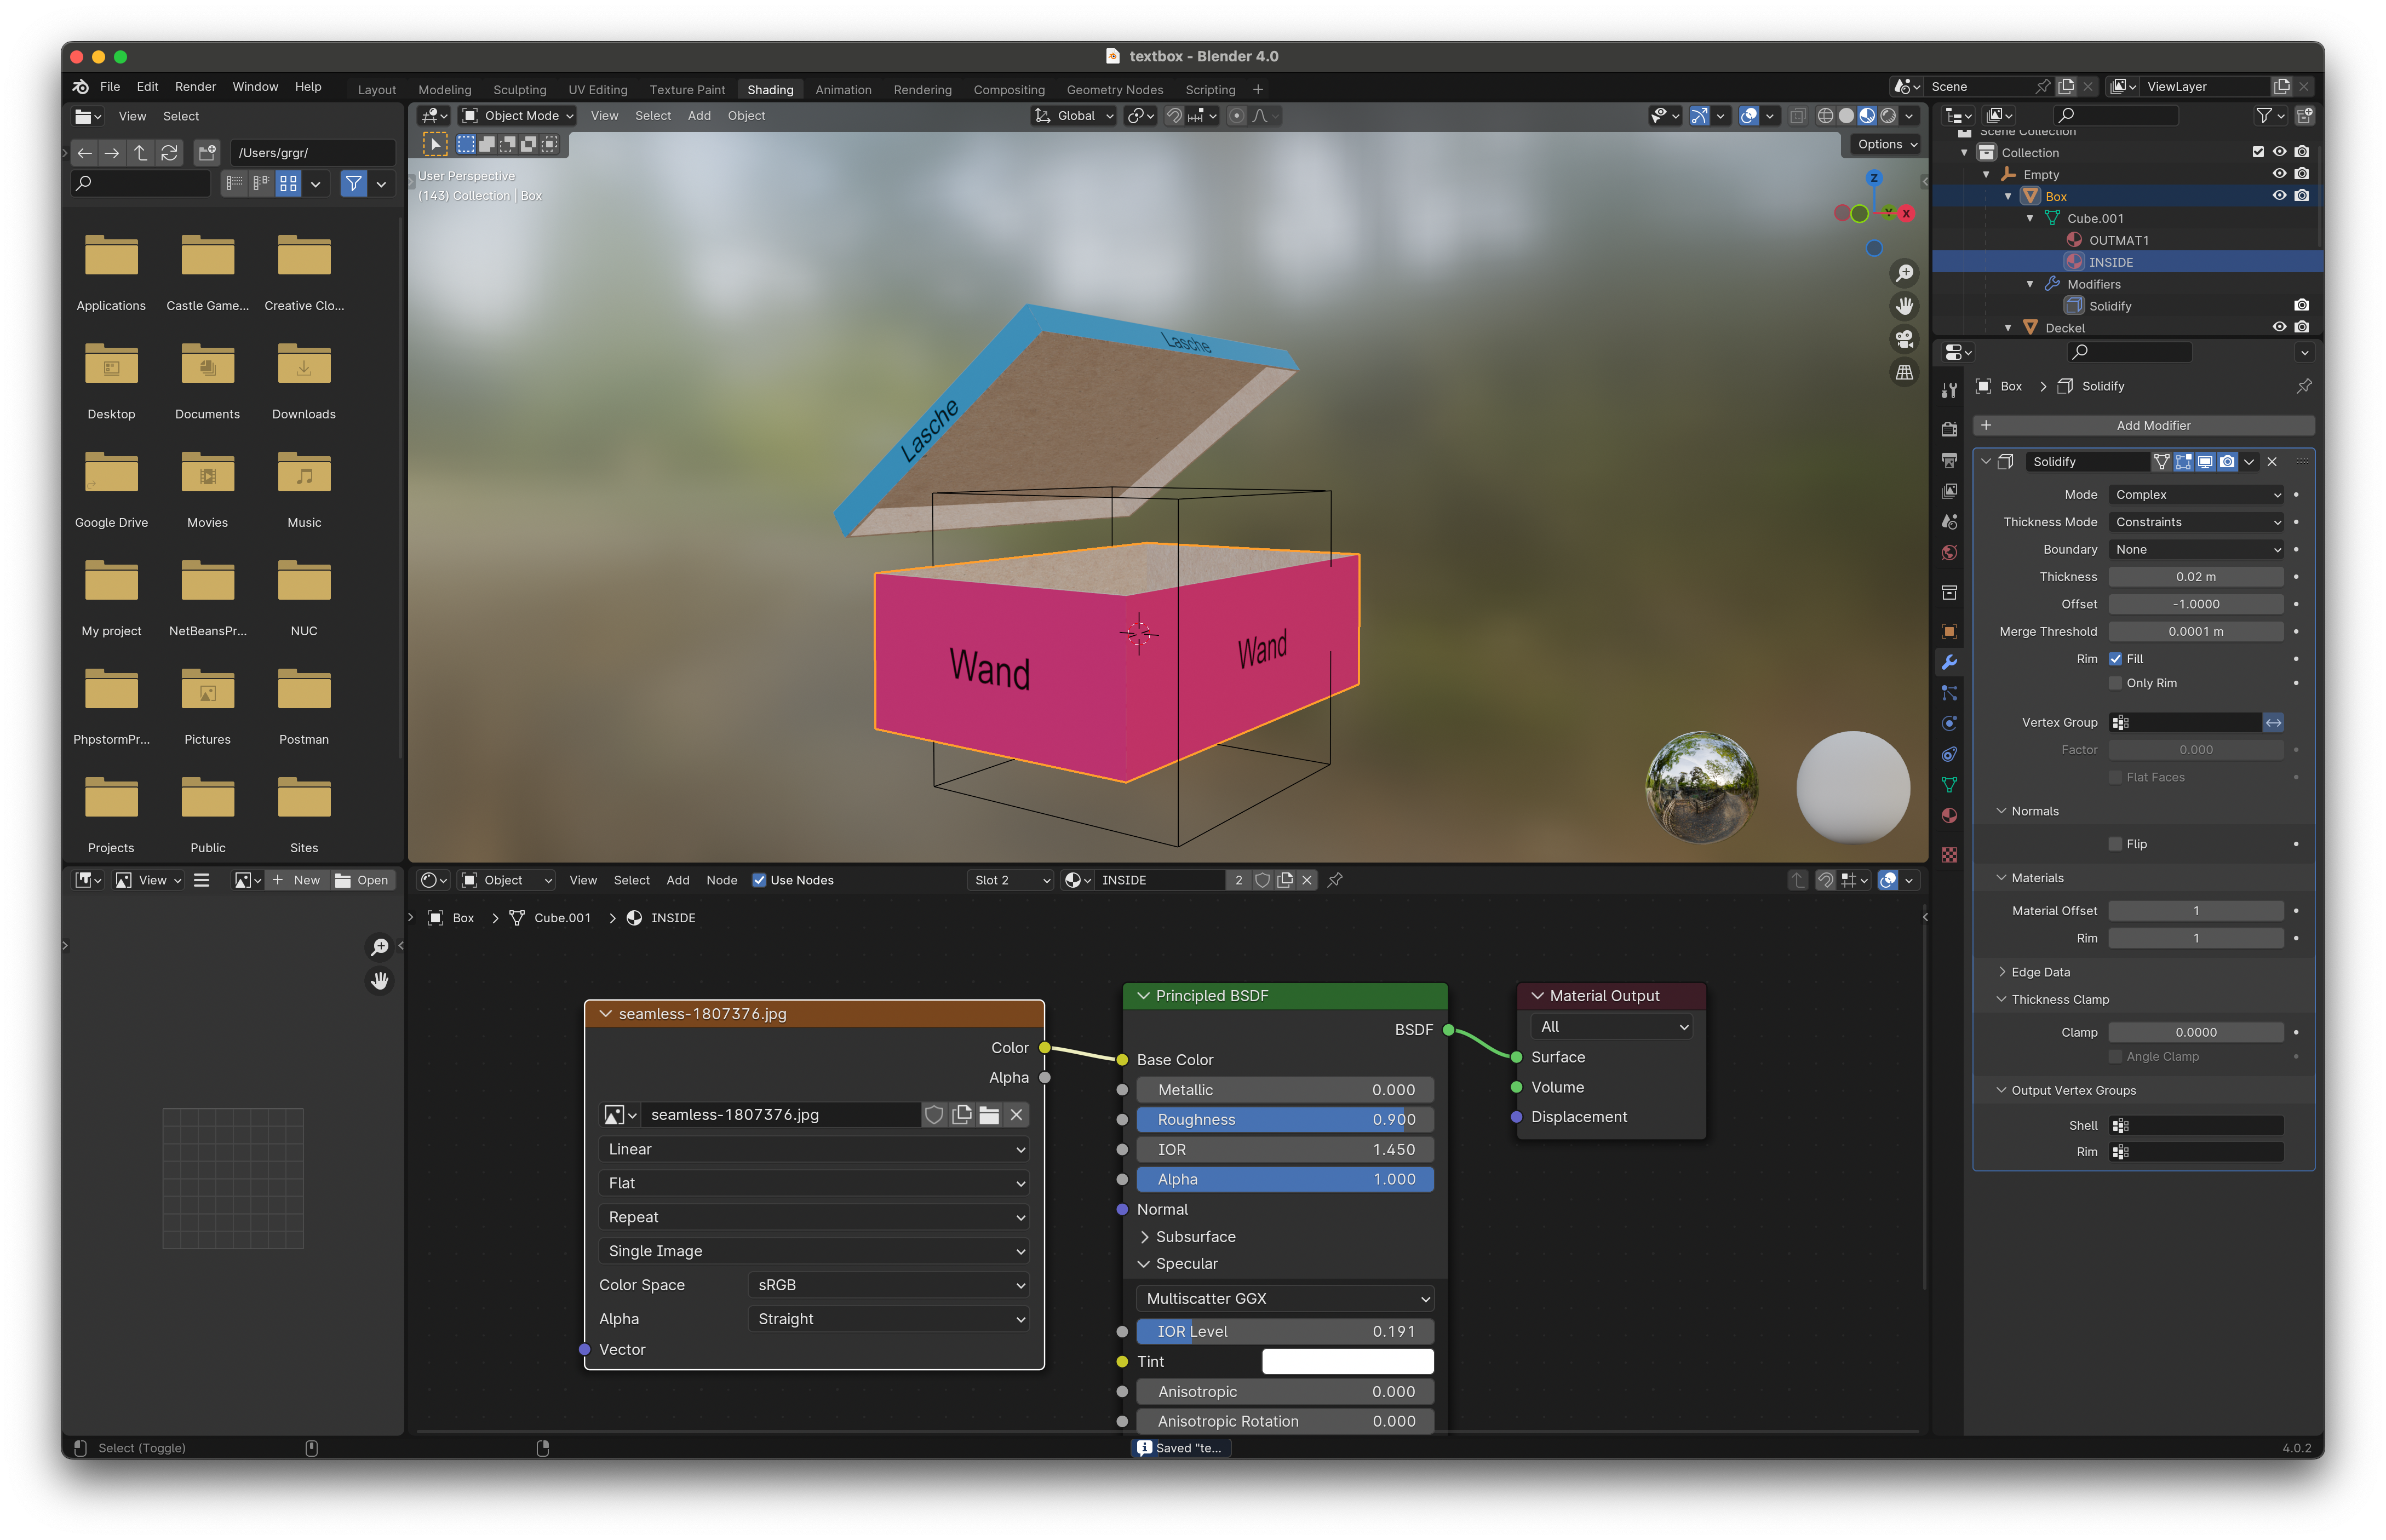
Task: Click the open image folder icon in texture node
Action: point(989,1115)
